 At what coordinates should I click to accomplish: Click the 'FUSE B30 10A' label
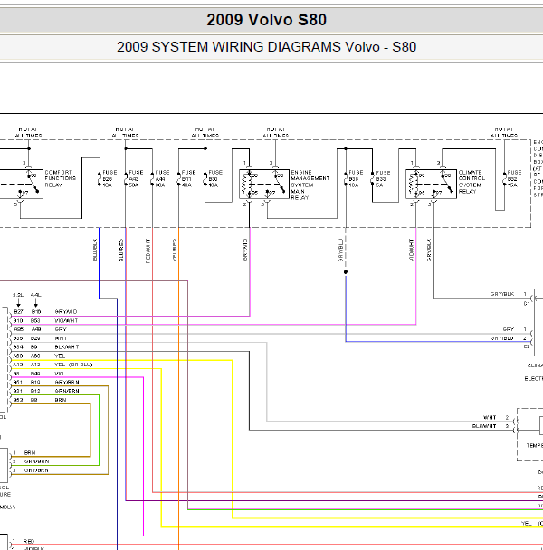pos(215,178)
